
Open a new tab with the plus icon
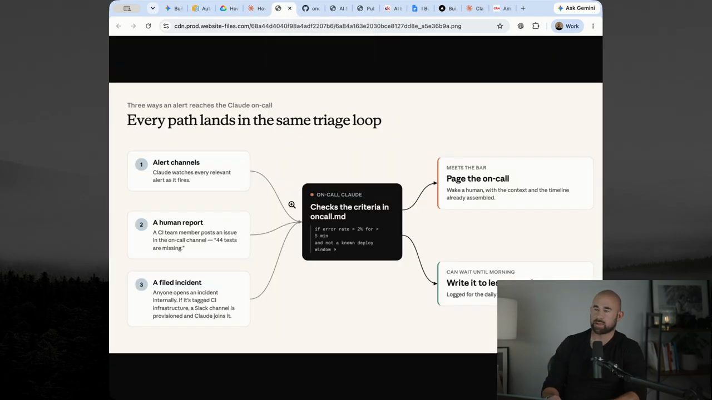[523, 8]
